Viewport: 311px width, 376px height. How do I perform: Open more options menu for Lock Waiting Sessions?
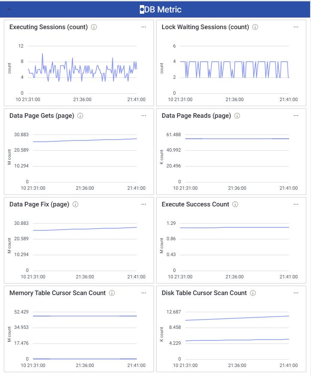click(296, 27)
